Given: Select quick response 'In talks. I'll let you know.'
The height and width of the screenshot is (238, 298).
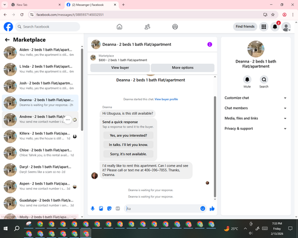Looking at the screenshot, I should tap(128, 145).
